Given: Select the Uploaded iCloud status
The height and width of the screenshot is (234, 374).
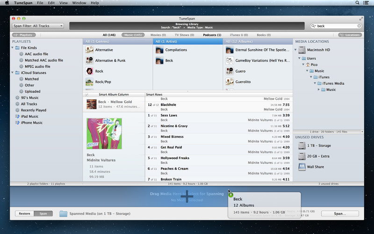Looking at the screenshot, I should pyautogui.click(x=32, y=91).
